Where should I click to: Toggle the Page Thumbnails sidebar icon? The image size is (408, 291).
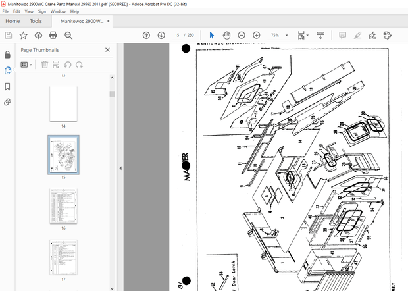(7, 70)
